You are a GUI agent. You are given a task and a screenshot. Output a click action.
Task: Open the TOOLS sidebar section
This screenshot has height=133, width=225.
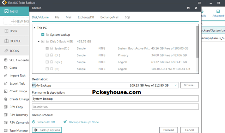14,51
